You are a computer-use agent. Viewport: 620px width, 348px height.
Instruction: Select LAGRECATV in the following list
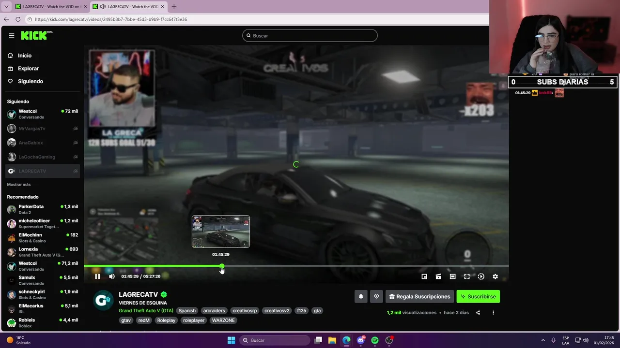[x=43, y=171]
